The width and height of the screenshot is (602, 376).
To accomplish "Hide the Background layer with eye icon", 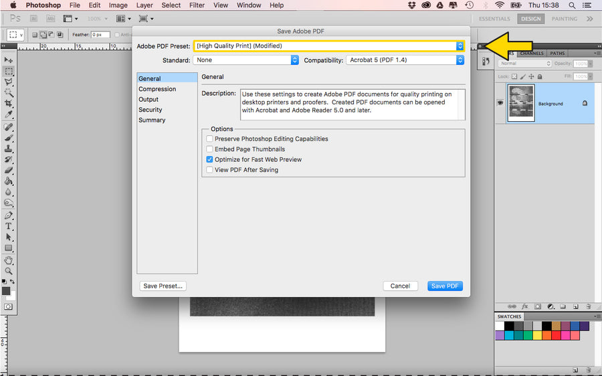I will coord(500,103).
